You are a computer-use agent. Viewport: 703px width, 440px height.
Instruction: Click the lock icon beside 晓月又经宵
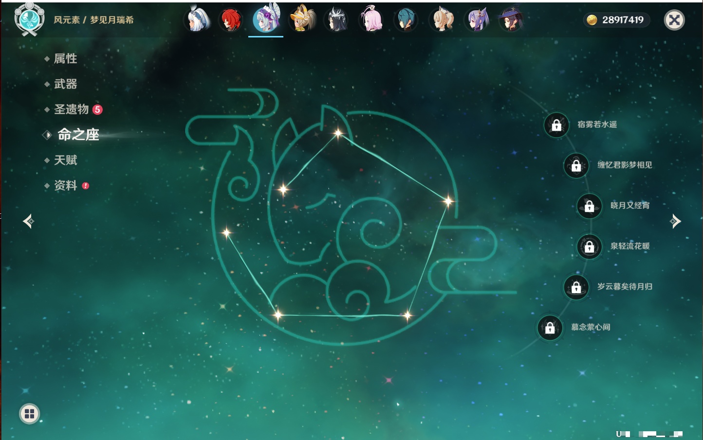point(589,206)
